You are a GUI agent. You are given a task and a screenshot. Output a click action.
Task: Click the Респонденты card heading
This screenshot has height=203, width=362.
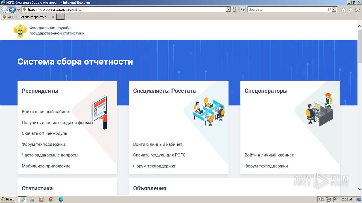pos(40,91)
